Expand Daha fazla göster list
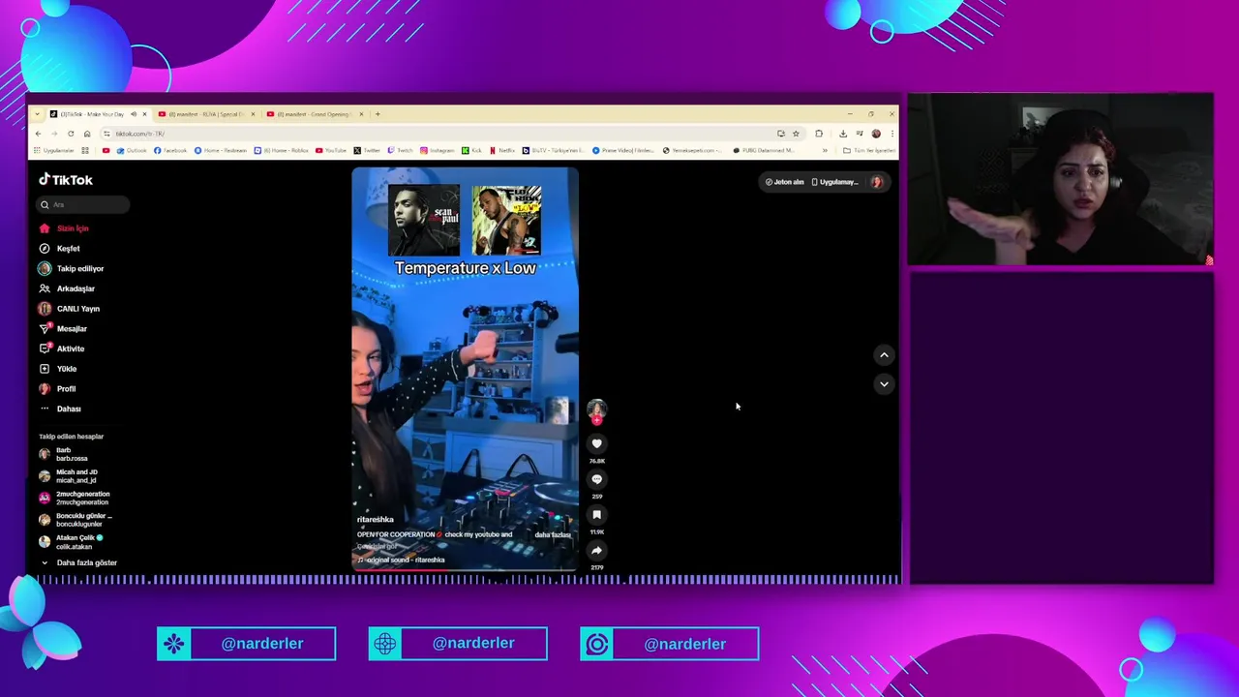1239x697 pixels. pos(78,562)
